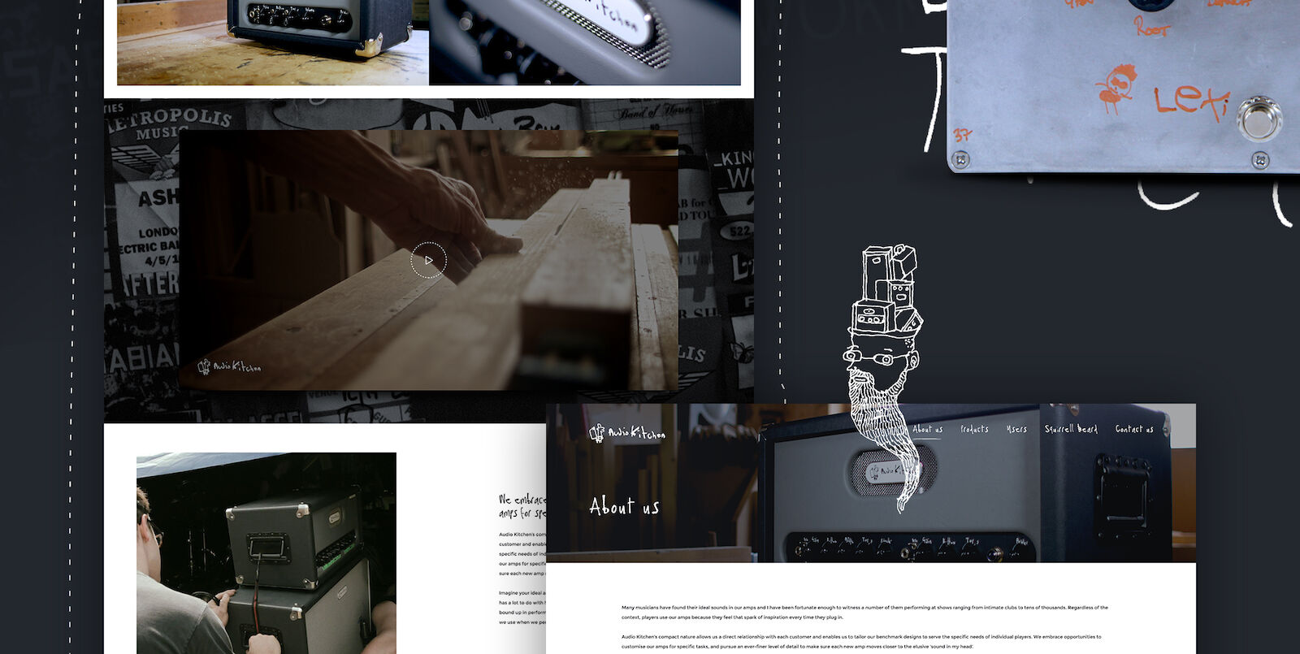Click the orange number 37 on pedal

pos(963,135)
